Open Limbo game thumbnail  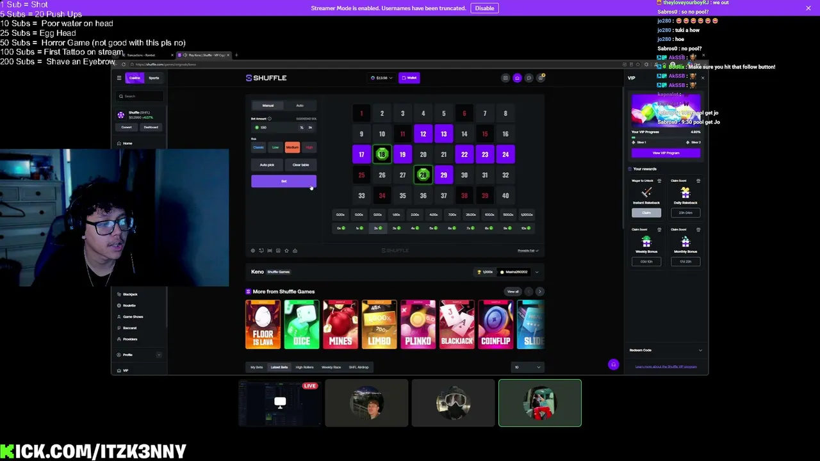coord(379,325)
